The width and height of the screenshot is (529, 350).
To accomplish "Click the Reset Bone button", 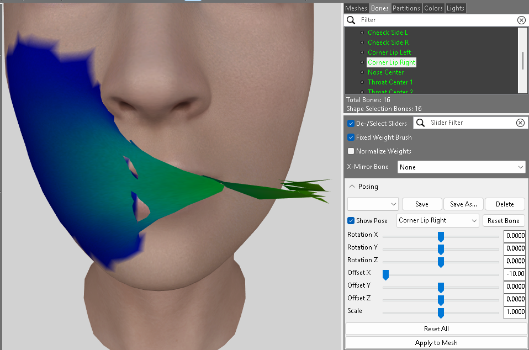I will (504, 220).
